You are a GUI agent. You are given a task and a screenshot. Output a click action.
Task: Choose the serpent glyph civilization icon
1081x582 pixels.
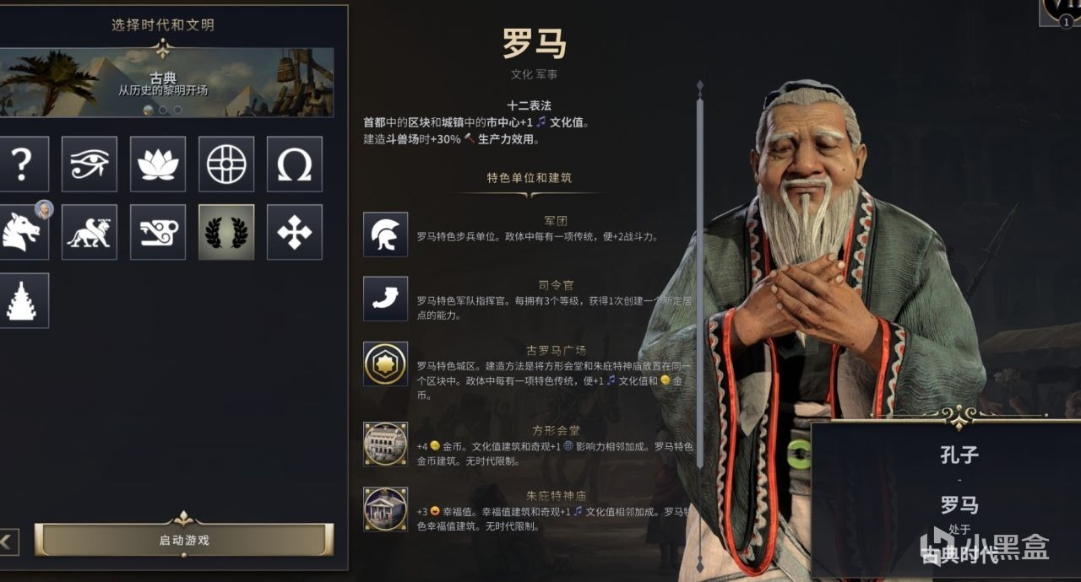pos(158,232)
